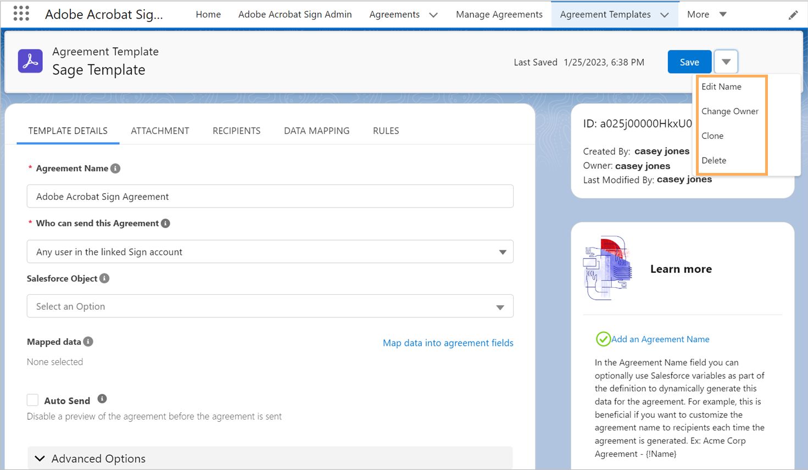Viewport: 808px width, 470px height.
Task: Enable the Auto Send checkbox
Action: click(x=33, y=400)
